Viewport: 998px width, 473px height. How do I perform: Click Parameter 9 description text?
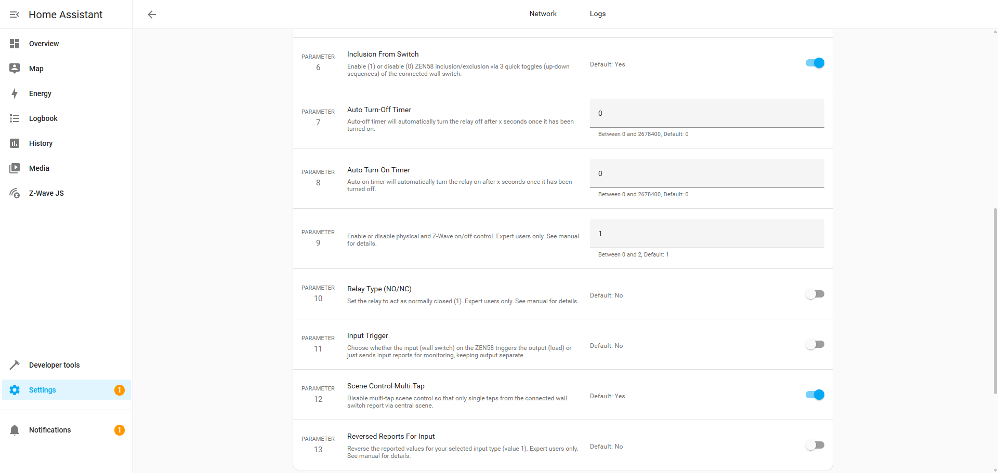pyautogui.click(x=463, y=240)
